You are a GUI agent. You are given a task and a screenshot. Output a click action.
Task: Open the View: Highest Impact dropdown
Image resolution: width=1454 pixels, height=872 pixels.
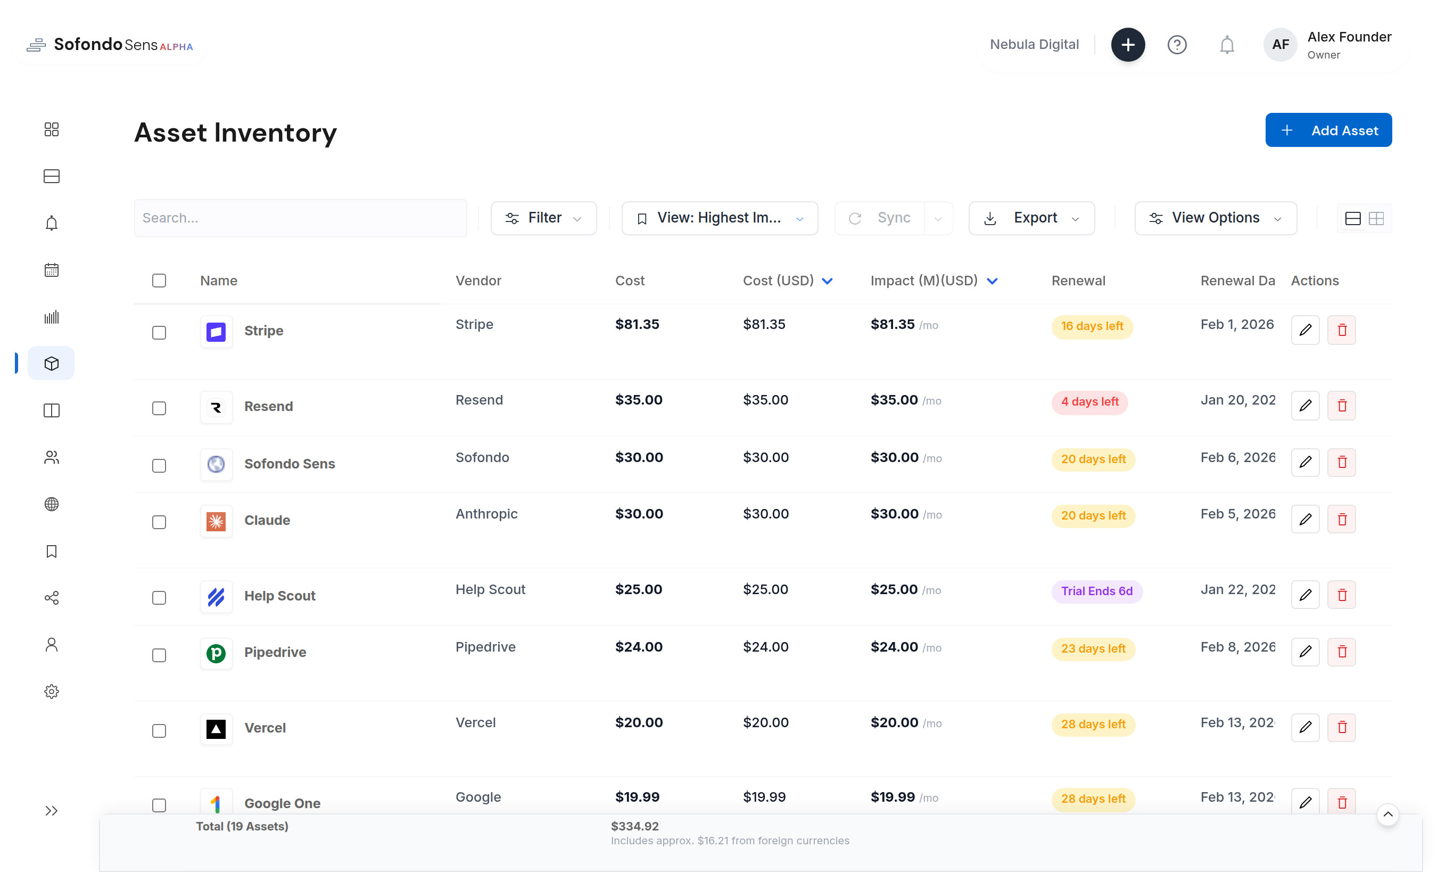[x=719, y=217]
